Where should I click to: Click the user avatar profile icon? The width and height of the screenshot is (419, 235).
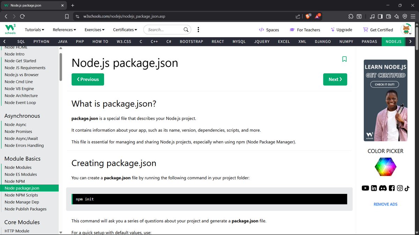coord(406,30)
